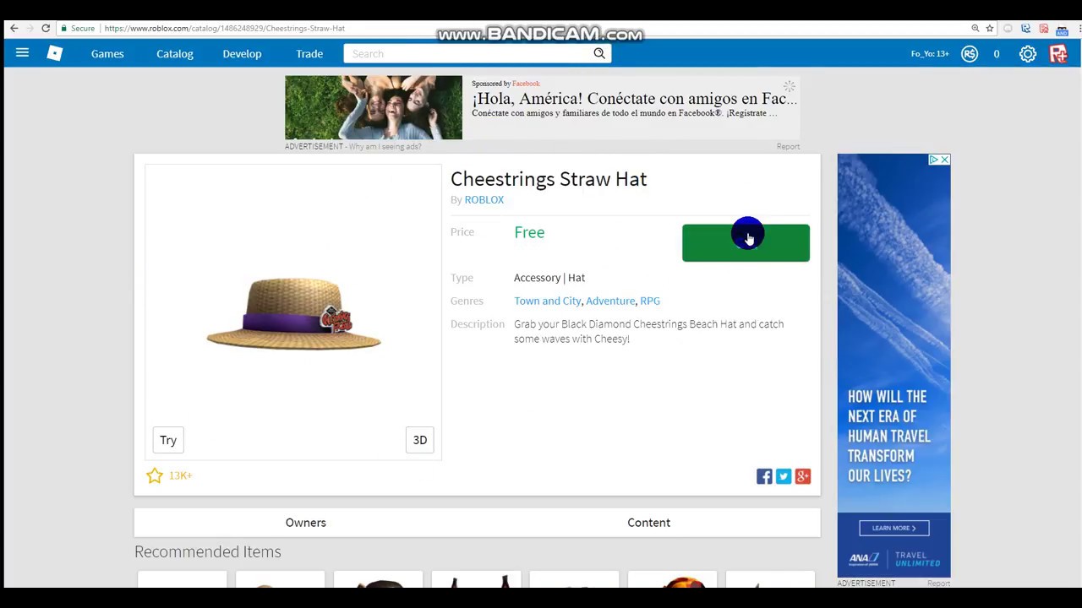Click the blue R extension icon
The height and width of the screenshot is (608, 1082).
(1025, 28)
